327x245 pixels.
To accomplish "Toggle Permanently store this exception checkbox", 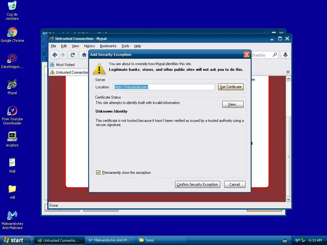I will pyautogui.click(x=98, y=173).
